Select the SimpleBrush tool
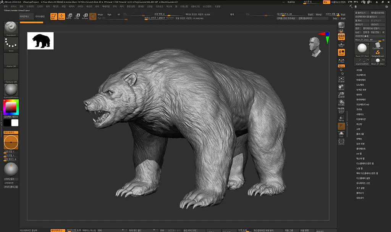391x232 pixels. 378,54
